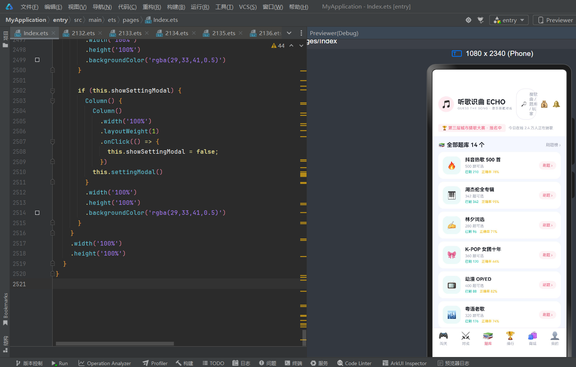Click the Previewer button

555,20
